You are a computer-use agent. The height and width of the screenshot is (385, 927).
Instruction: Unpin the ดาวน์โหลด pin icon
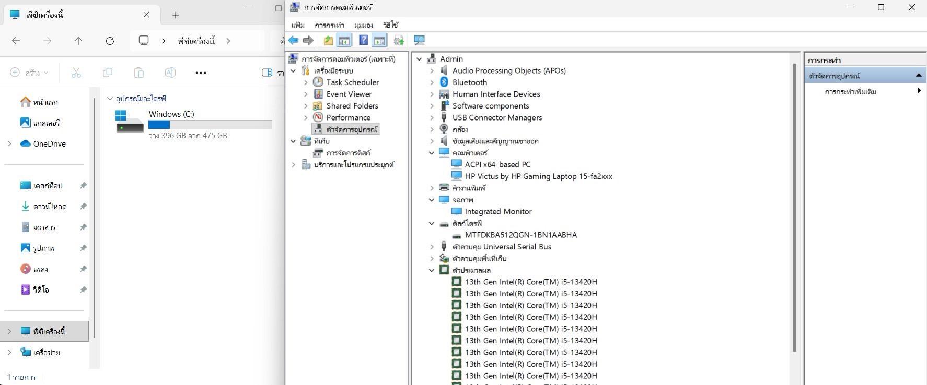[x=83, y=207]
